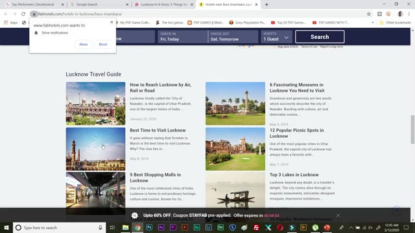Go back using the browser back arrow
This screenshot has height=233, width=415.
(6, 14)
